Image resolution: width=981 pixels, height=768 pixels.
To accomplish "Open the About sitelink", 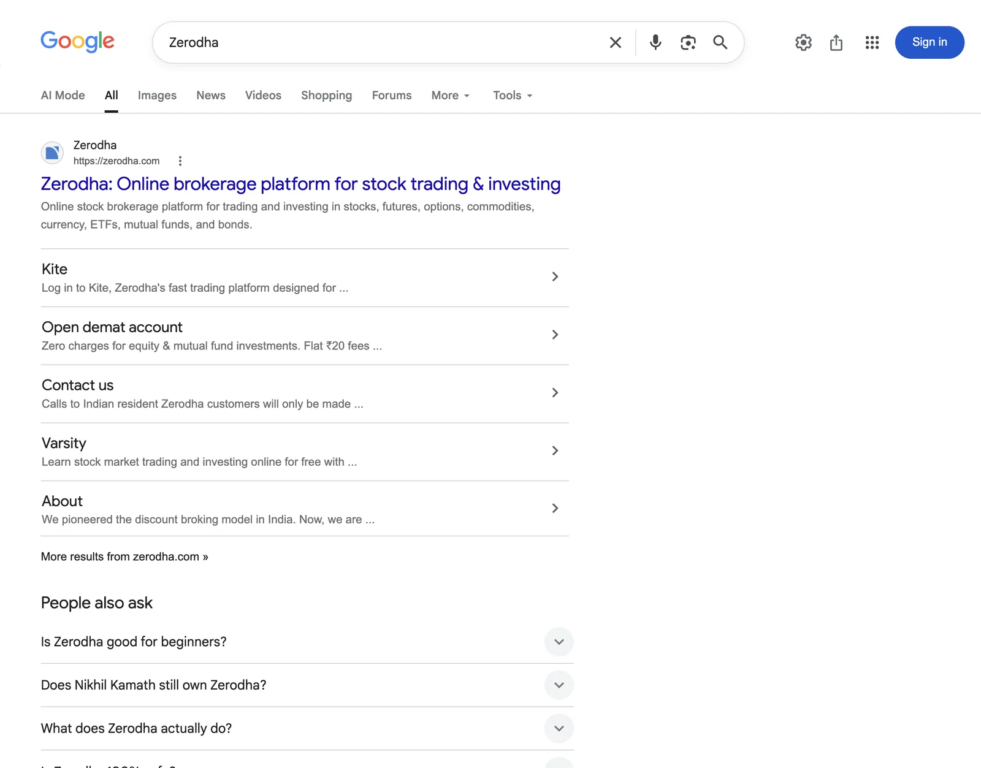I will pos(62,501).
